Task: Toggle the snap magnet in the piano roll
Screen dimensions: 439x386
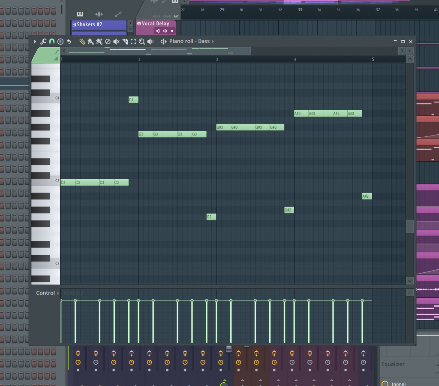Action: coord(51,41)
